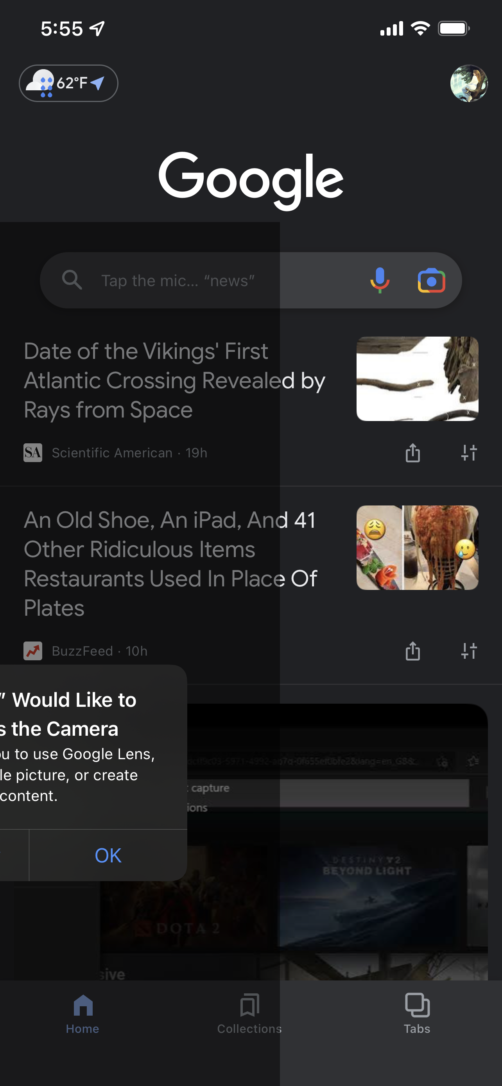This screenshot has height=1086, width=502.
Task: Tap the Vikings article wood artifact thumbnail
Action: [417, 378]
